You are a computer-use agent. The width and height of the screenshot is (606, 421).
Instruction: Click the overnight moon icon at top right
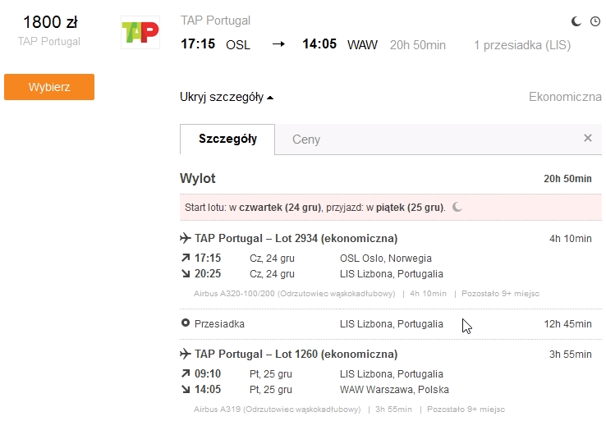(576, 21)
